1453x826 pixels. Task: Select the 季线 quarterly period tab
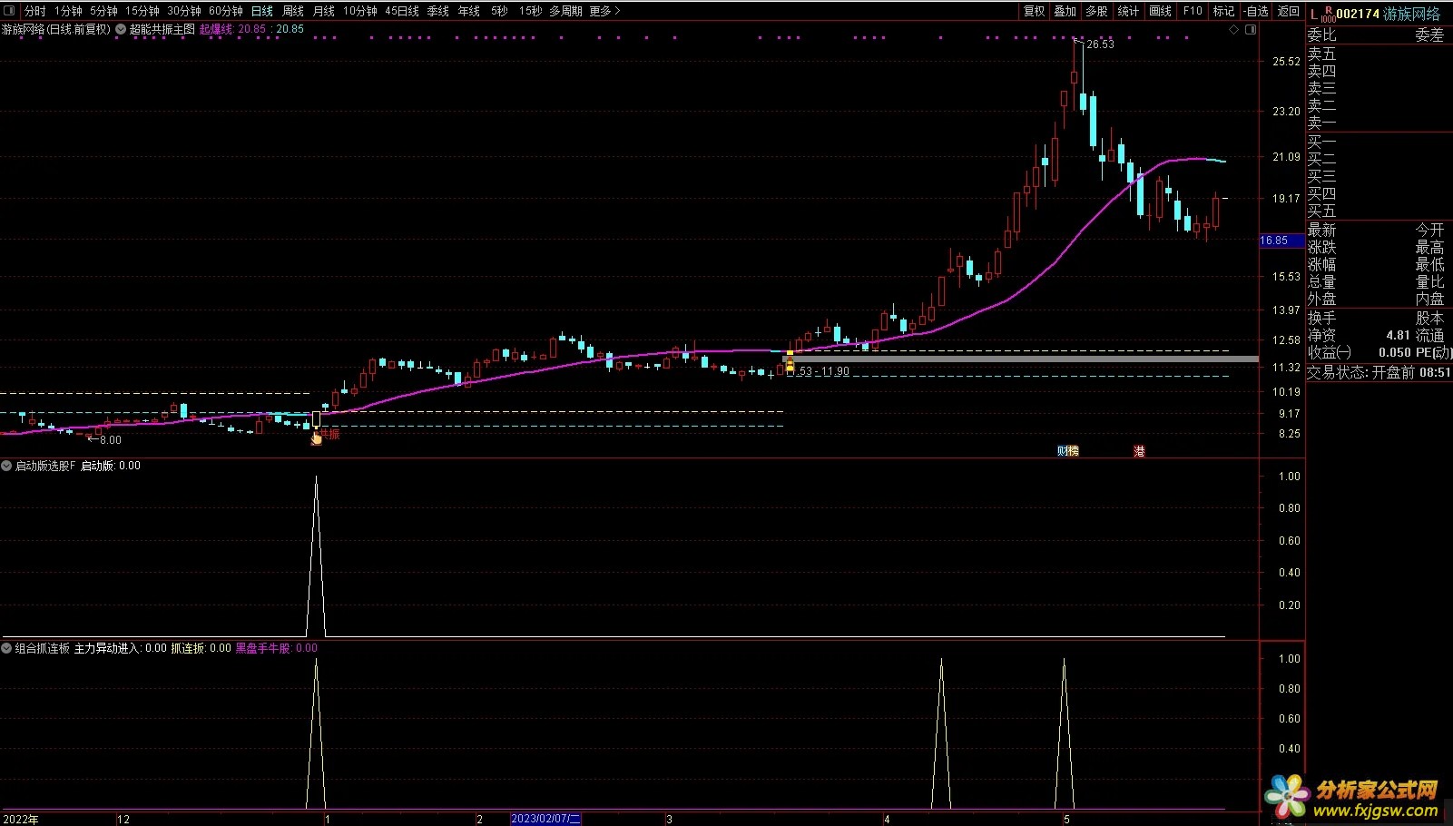click(x=438, y=11)
